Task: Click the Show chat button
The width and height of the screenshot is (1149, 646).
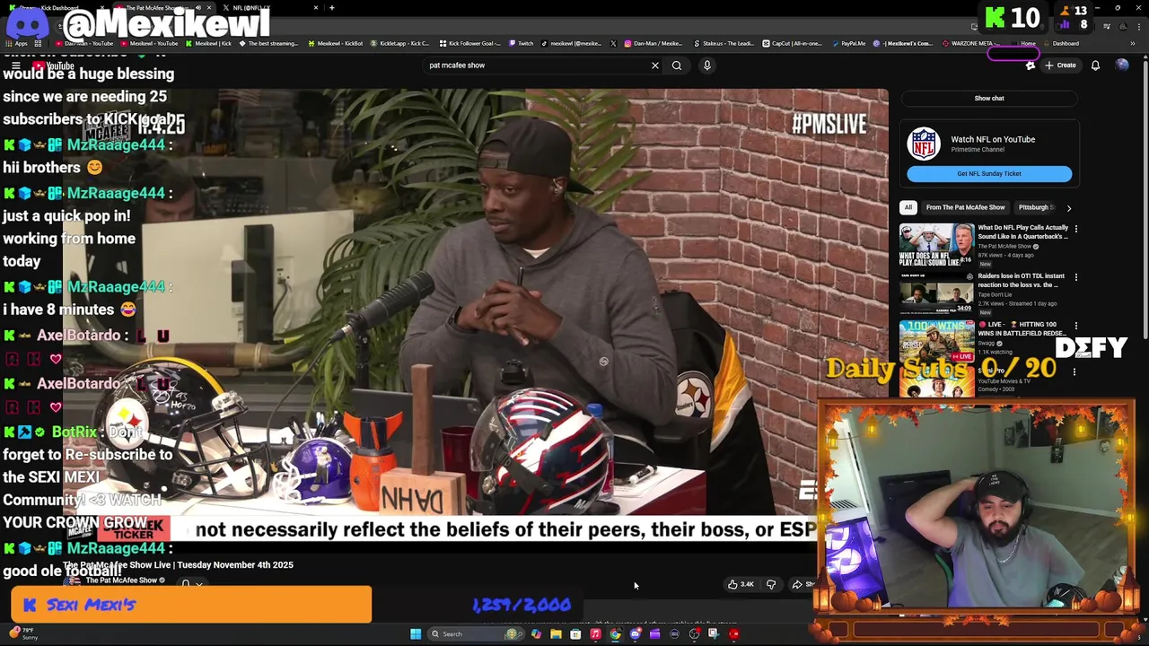Action: click(x=989, y=98)
